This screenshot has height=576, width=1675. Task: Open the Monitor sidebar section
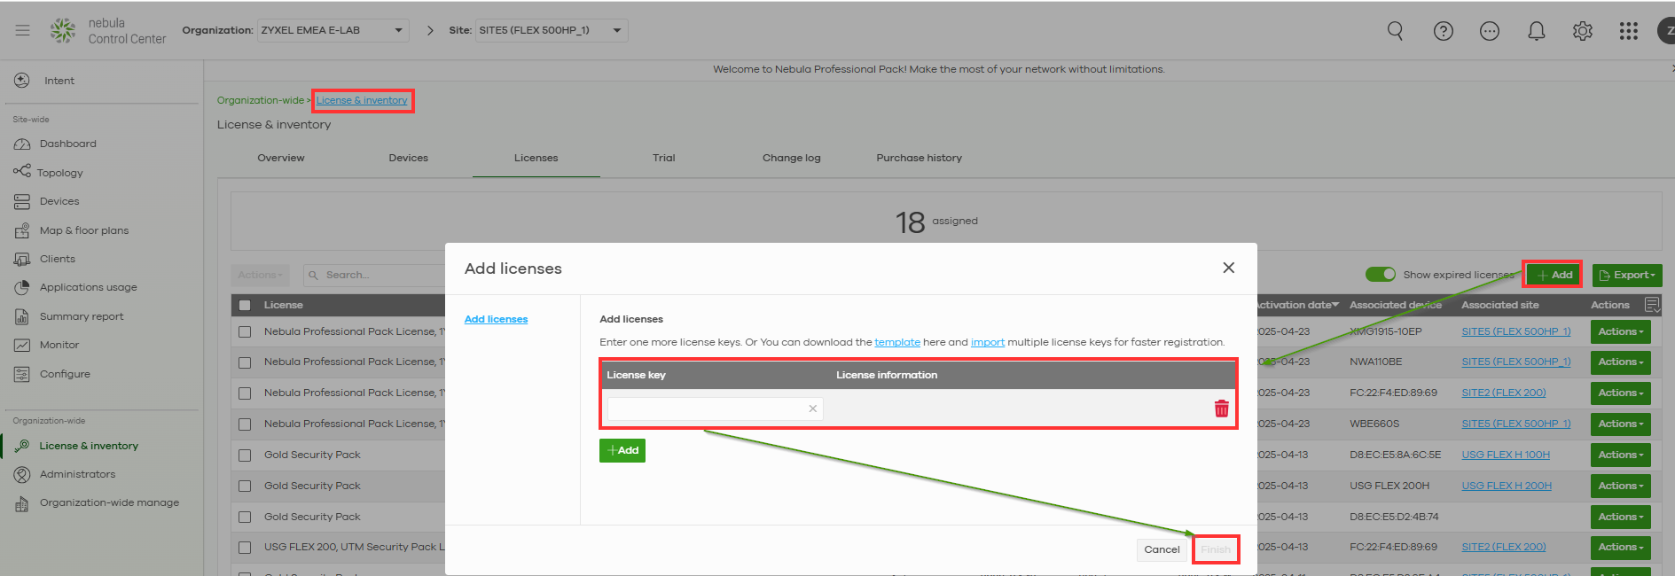(59, 345)
